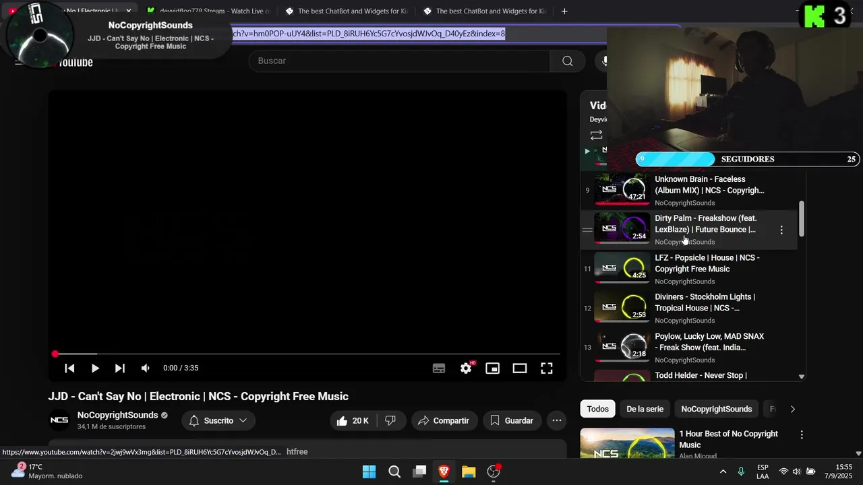This screenshot has height=485, width=863.
Task: Select the De la serie chip
Action: [645, 409]
